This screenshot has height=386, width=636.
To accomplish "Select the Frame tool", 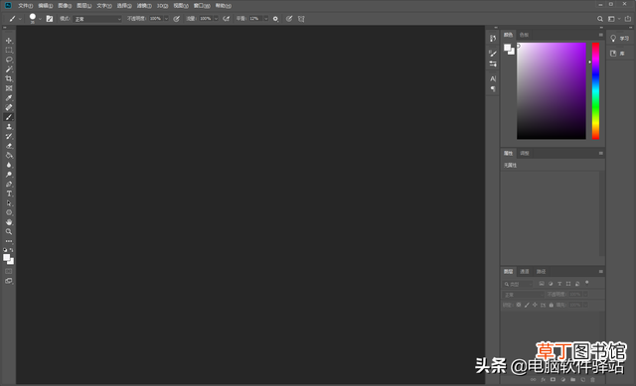I will click(9, 88).
